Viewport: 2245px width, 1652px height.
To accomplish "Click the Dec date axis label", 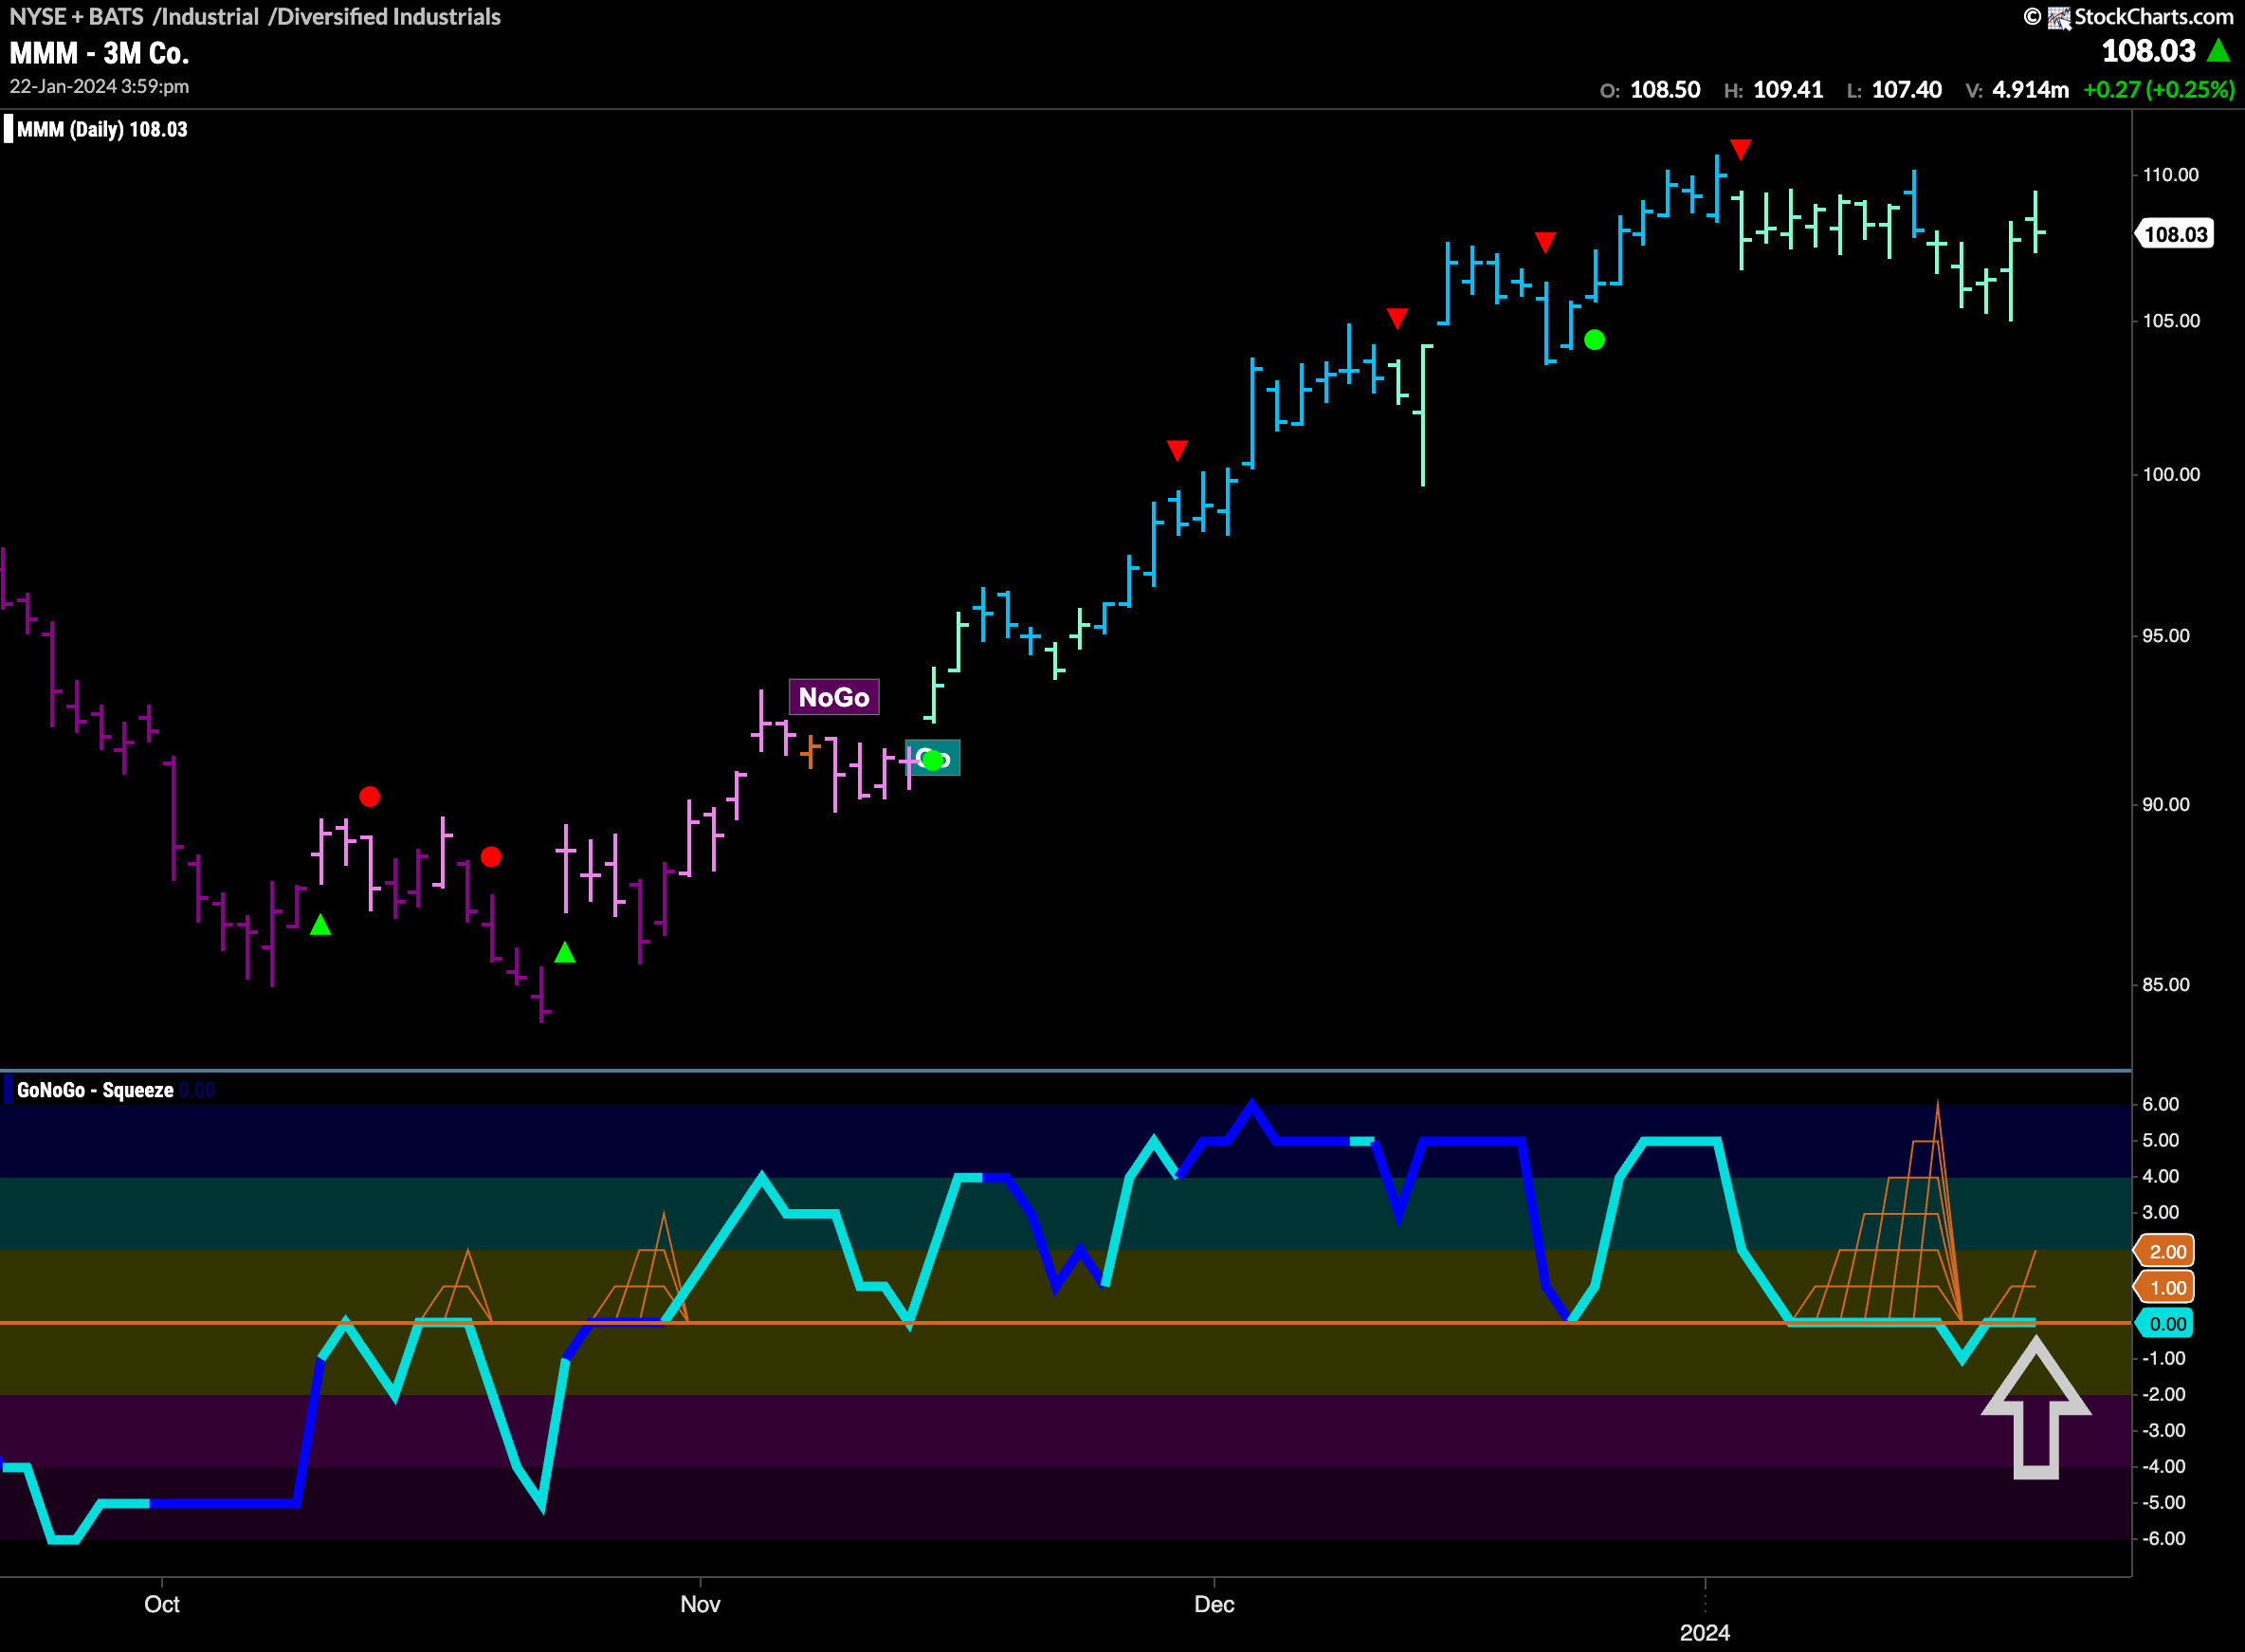I will click(1214, 1604).
